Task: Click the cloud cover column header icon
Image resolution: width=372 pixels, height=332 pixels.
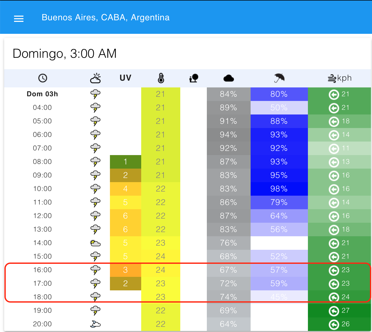Action: point(229,78)
